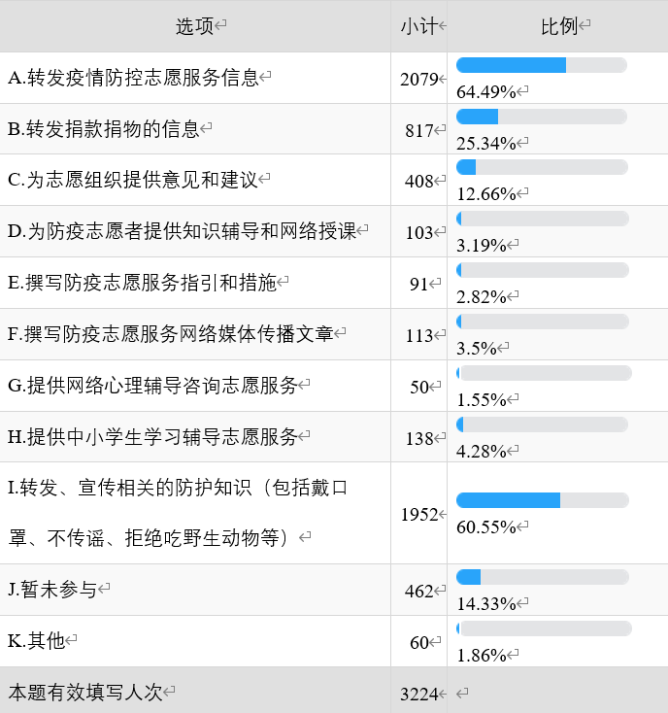Select the 25.34% progress bar
Screen dimensions: 668x713
pyautogui.click(x=542, y=117)
